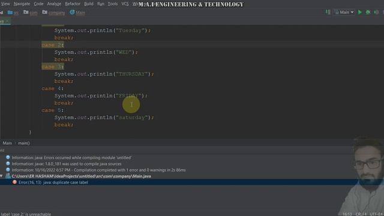Click main() in the editor breadcrumb bar
This screenshot has height=216, width=384.
pos(24,143)
